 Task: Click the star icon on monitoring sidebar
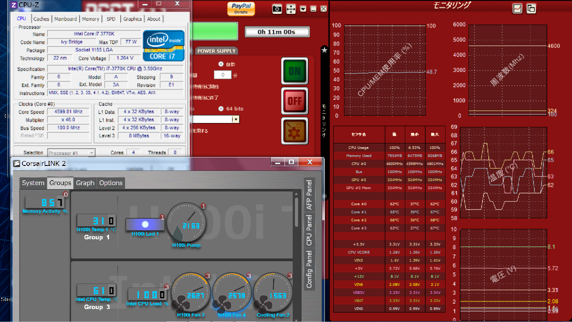324,50
